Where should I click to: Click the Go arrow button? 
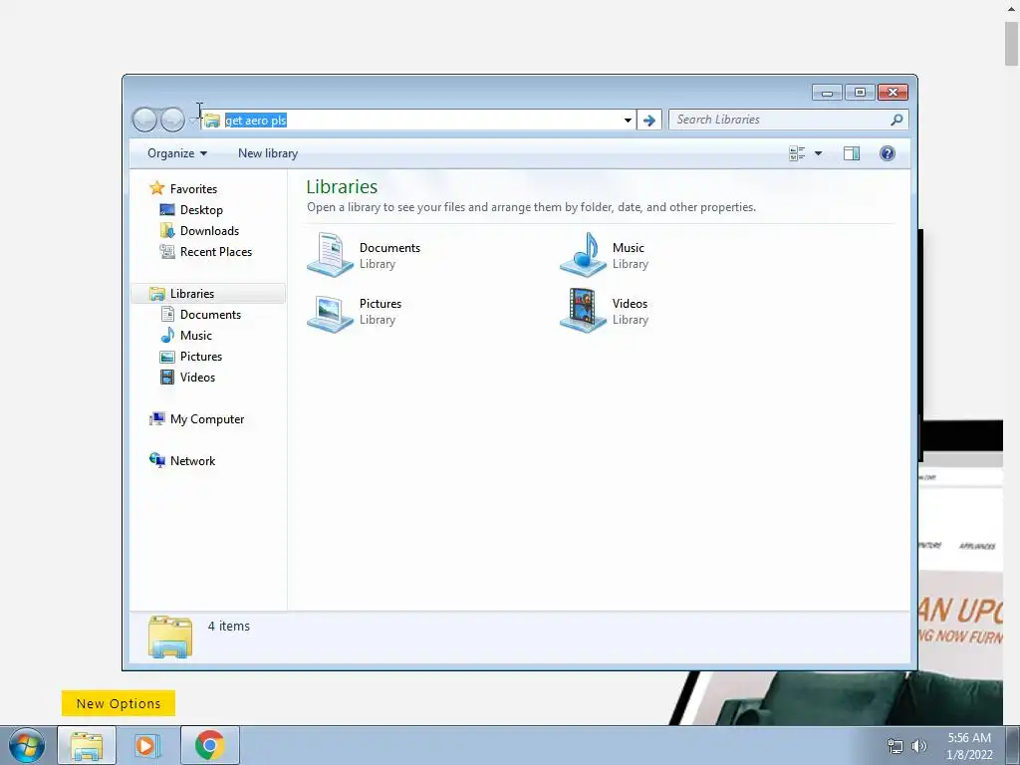point(648,120)
